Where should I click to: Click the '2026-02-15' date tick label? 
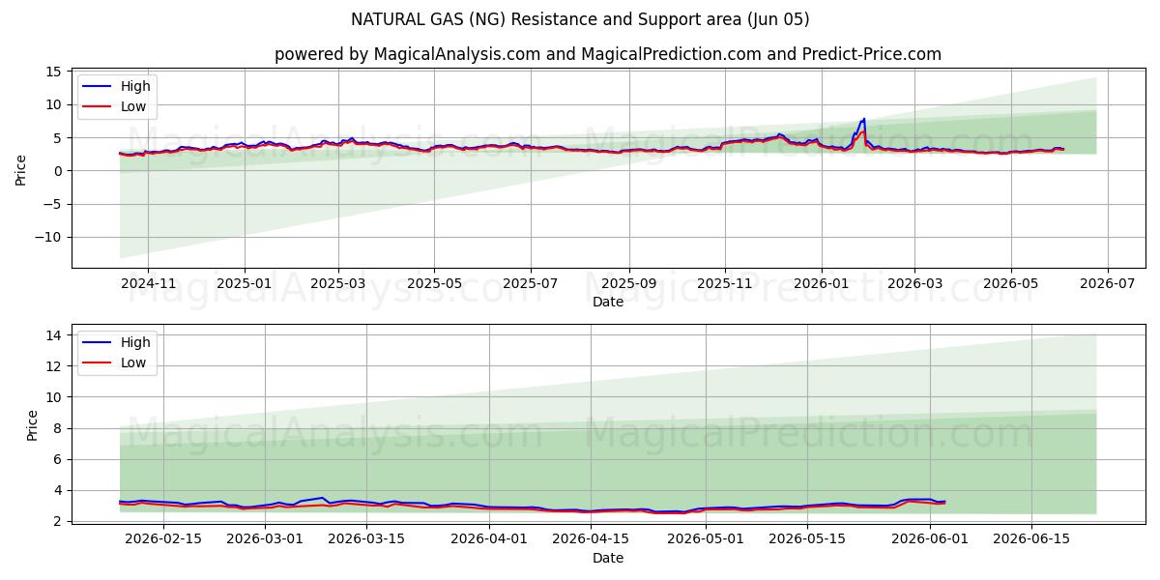tap(161, 541)
